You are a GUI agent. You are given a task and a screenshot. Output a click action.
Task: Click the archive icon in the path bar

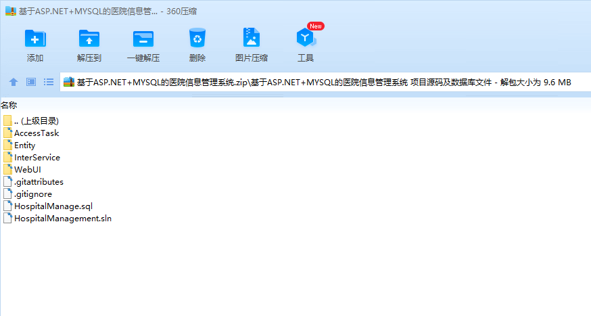pos(68,82)
